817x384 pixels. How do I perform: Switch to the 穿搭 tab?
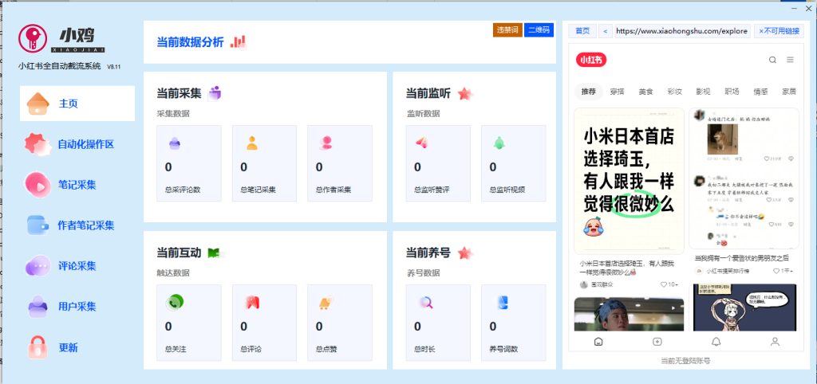[617, 92]
